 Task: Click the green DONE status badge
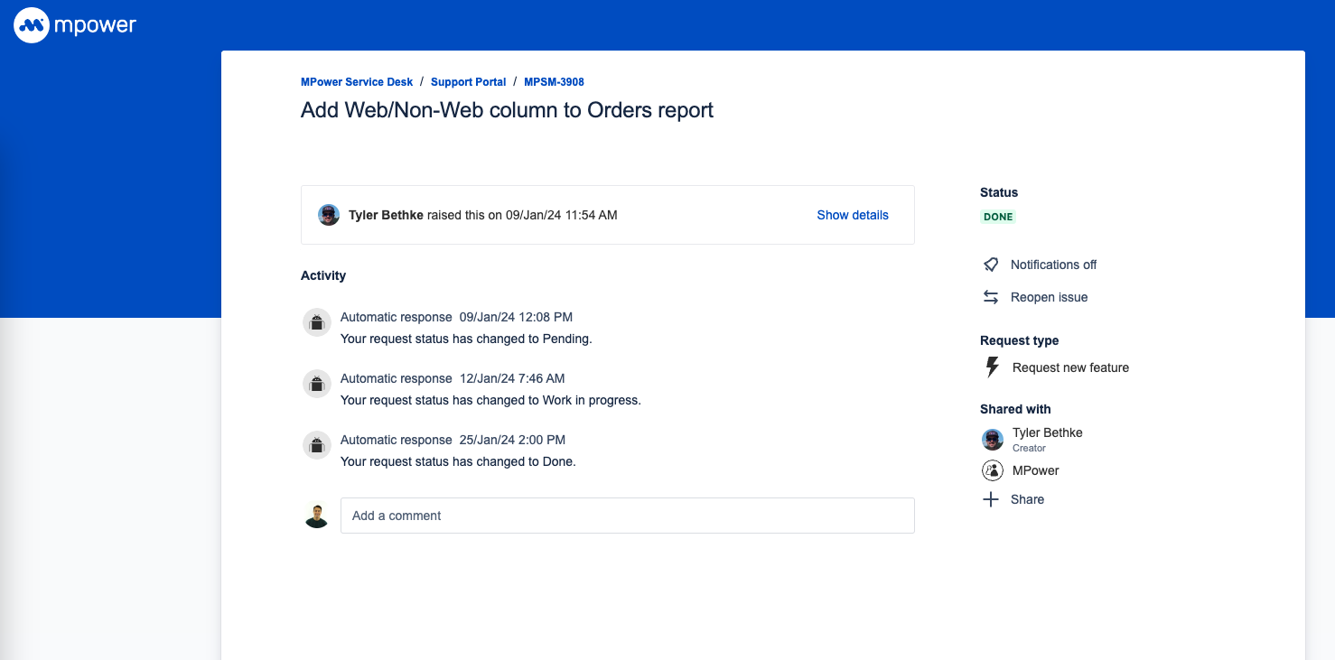coord(998,217)
